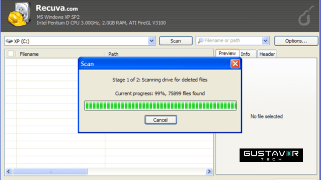This screenshot has width=321, height=180.
Task: Open the Options... dialog
Action: tap(296, 41)
